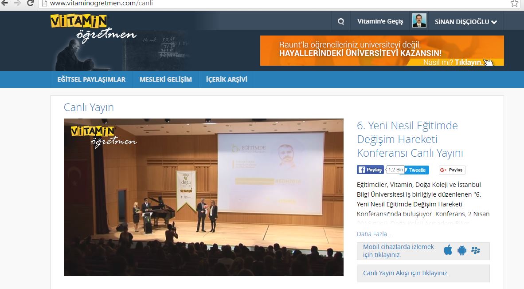Open the Raunt orange banner advertisement
Image resolution: width=524 pixels, height=289 pixels.
tap(382, 51)
